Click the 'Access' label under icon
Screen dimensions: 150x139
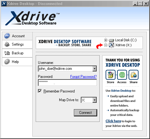pyautogui.click(x=122, y=82)
